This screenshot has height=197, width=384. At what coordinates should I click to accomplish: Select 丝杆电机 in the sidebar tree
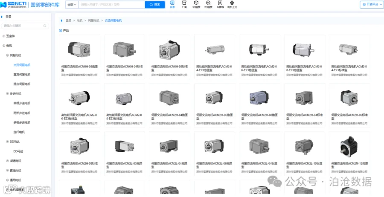pyautogui.click(x=19, y=132)
